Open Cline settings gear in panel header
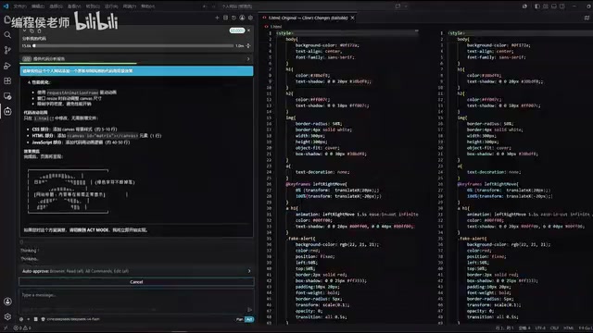 click(x=250, y=18)
